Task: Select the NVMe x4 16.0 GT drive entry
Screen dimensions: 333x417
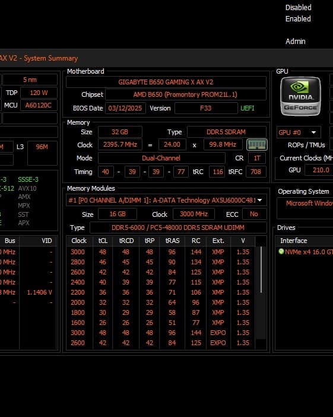Action: (x=305, y=252)
